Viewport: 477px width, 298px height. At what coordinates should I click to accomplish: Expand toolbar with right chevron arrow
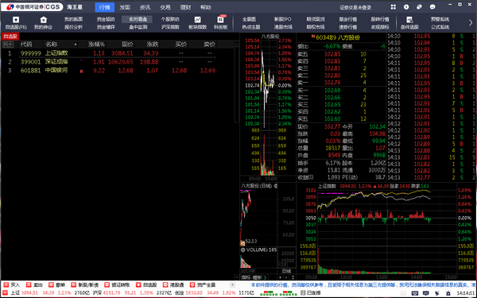(x=471, y=22)
